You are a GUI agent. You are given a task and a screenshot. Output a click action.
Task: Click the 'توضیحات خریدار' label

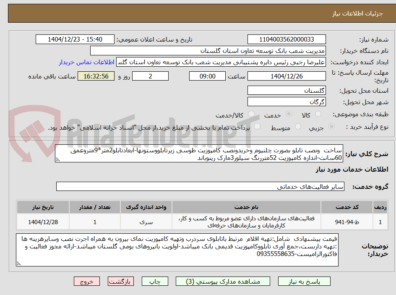pyautogui.click(x=375, y=250)
